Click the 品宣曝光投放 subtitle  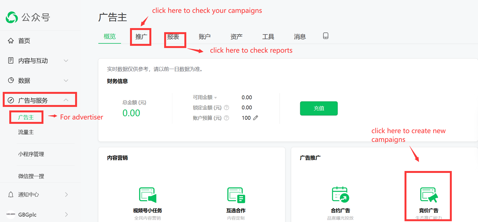tap(340, 218)
